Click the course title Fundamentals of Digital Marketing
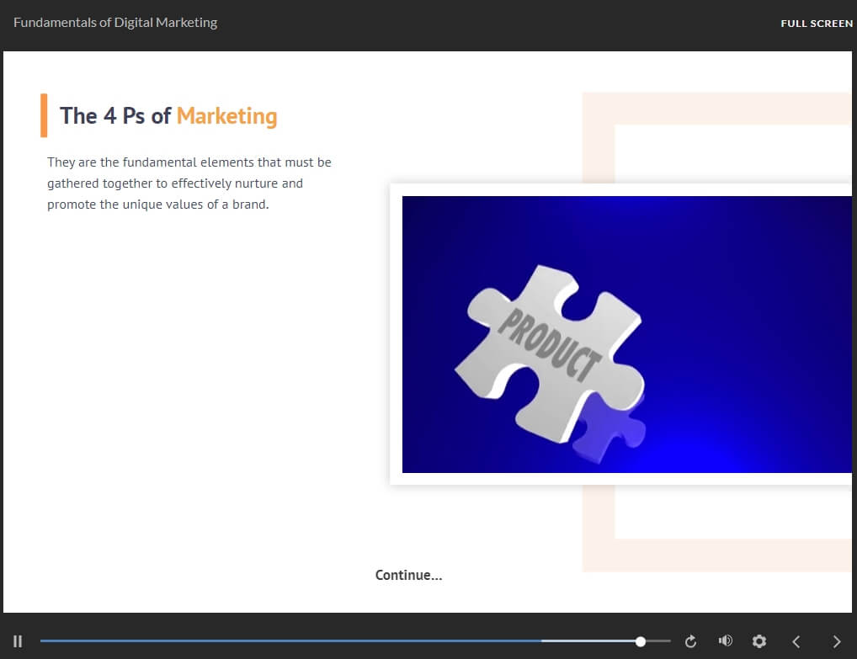Screen dimensions: 857x659 pos(115,23)
